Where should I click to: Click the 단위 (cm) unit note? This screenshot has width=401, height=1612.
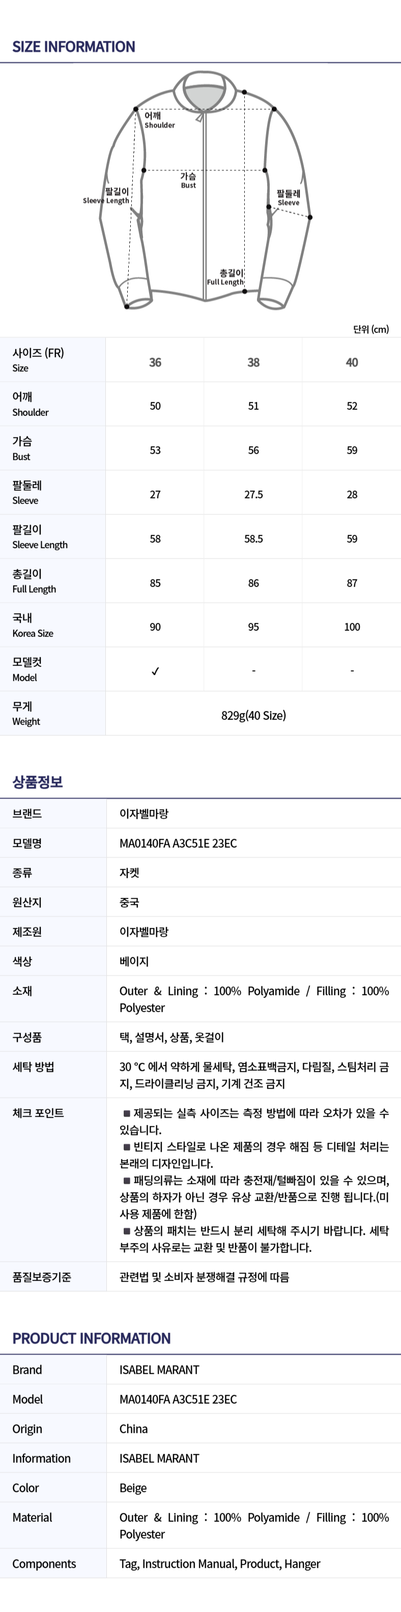coord(371,329)
